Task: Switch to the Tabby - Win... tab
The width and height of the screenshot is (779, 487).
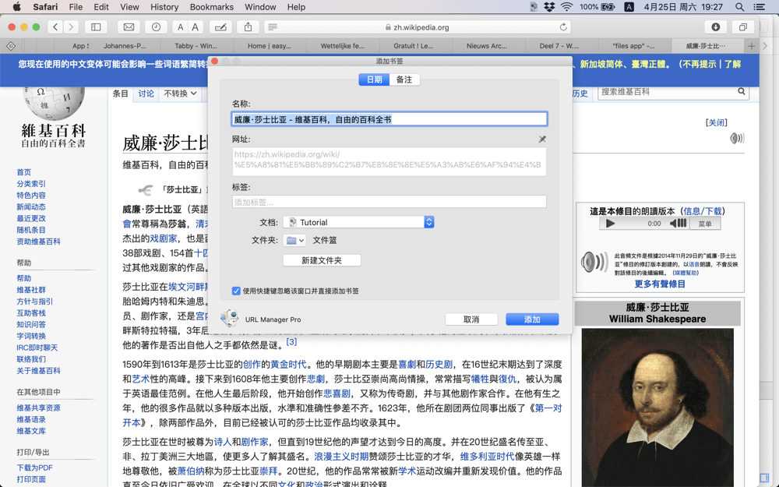Action: [196, 46]
